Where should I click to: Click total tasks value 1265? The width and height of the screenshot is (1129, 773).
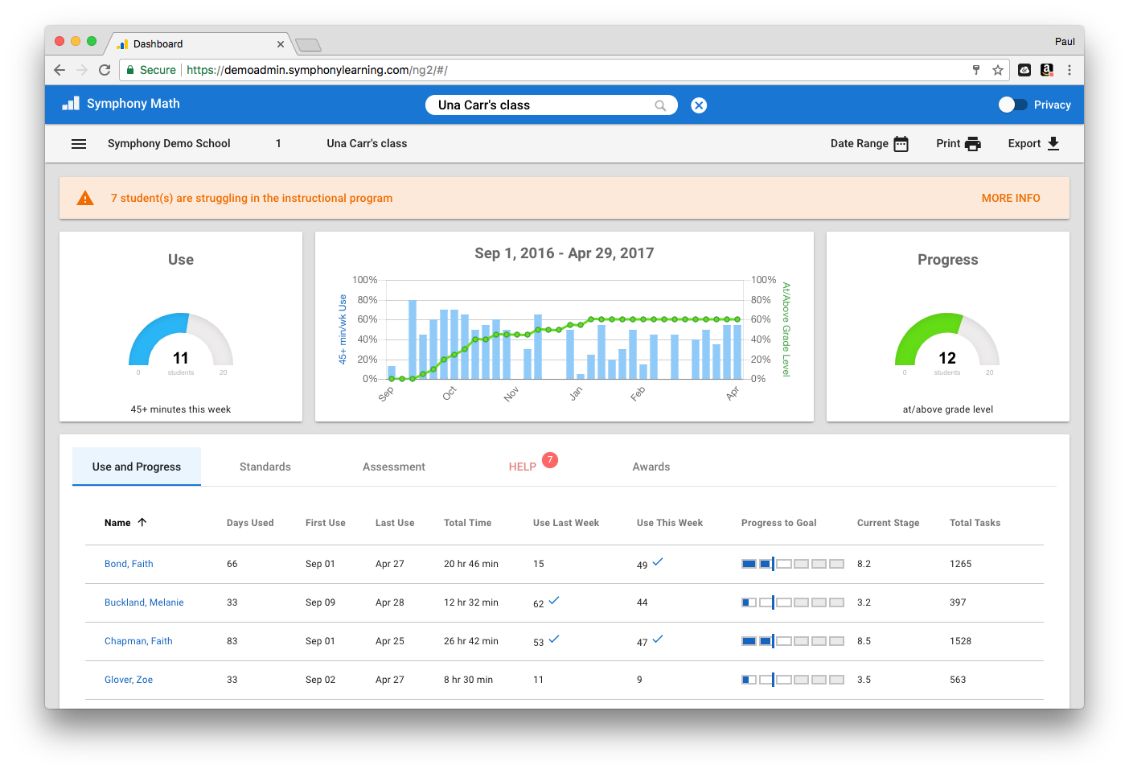960,564
